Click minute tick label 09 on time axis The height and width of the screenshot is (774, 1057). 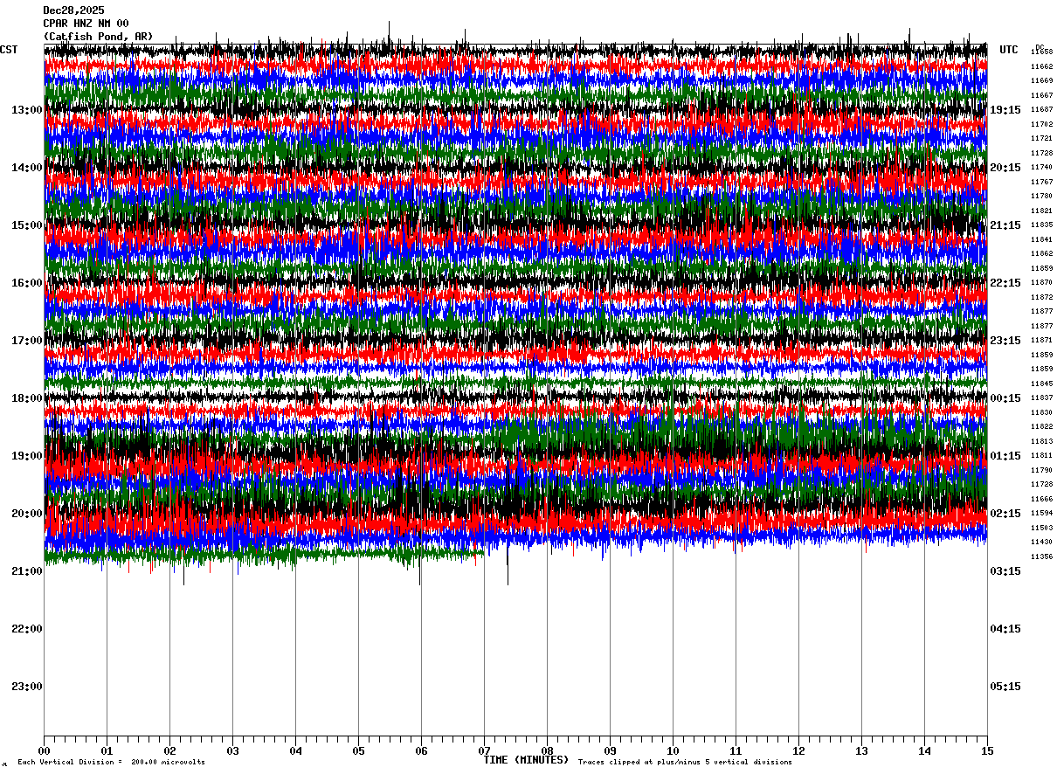click(610, 750)
